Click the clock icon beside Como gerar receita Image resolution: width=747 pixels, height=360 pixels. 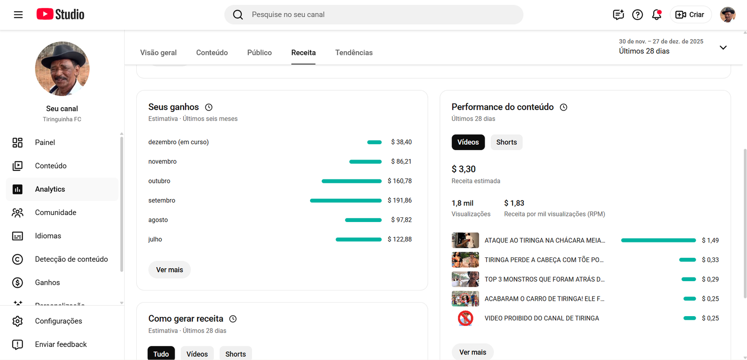[x=233, y=319]
